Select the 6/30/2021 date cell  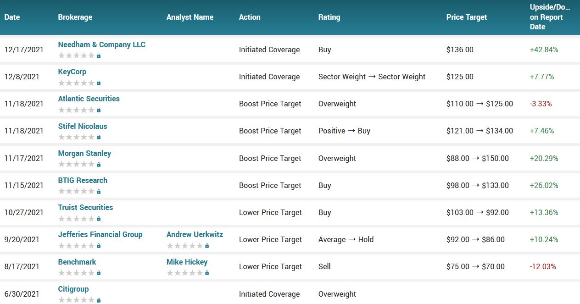tap(22, 294)
